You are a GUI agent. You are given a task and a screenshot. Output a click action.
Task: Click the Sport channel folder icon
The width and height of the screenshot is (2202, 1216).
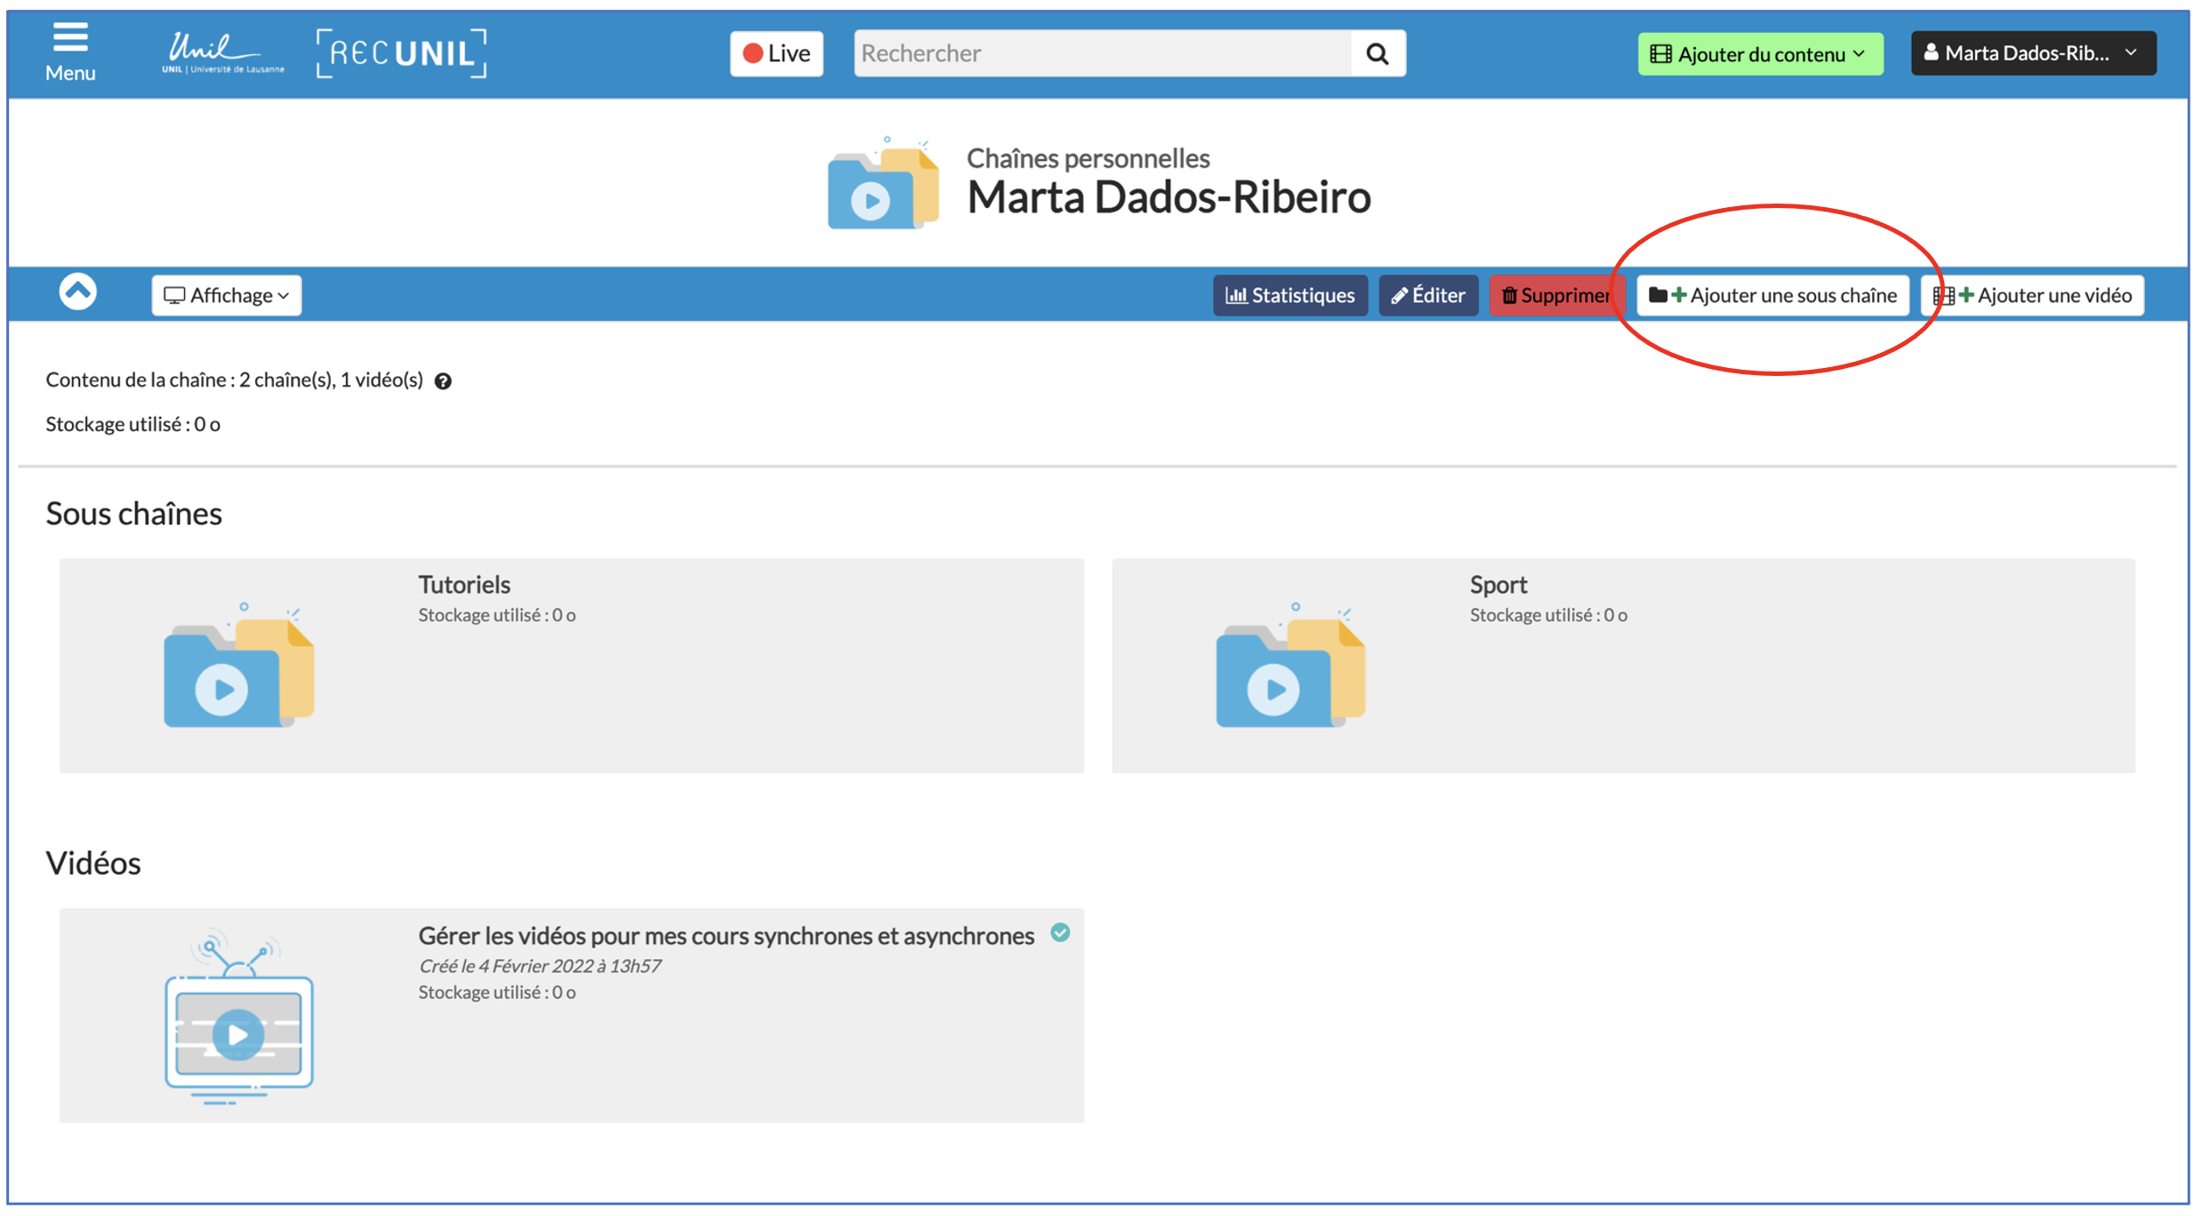(1290, 667)
